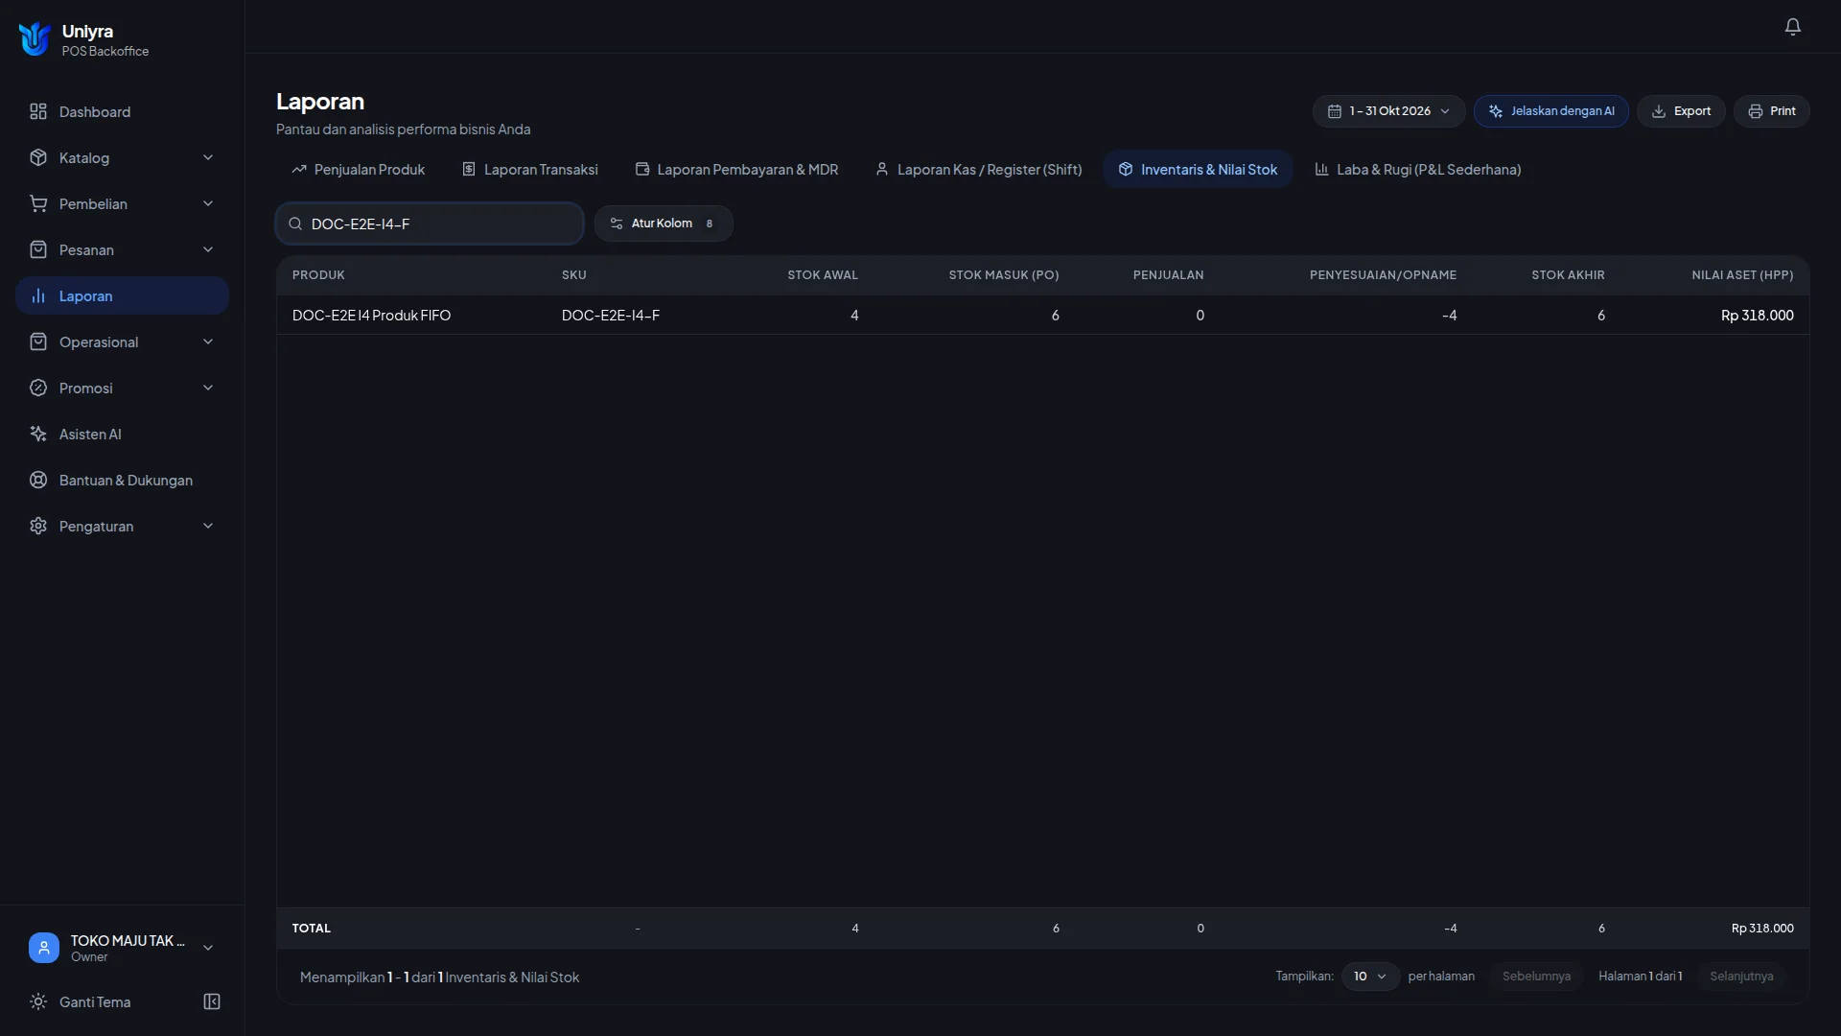Click the STOK AKHIR column header
The width and height of the screenshot is (1841, 1036).
pyautogui.click(x=1568, y=275)
